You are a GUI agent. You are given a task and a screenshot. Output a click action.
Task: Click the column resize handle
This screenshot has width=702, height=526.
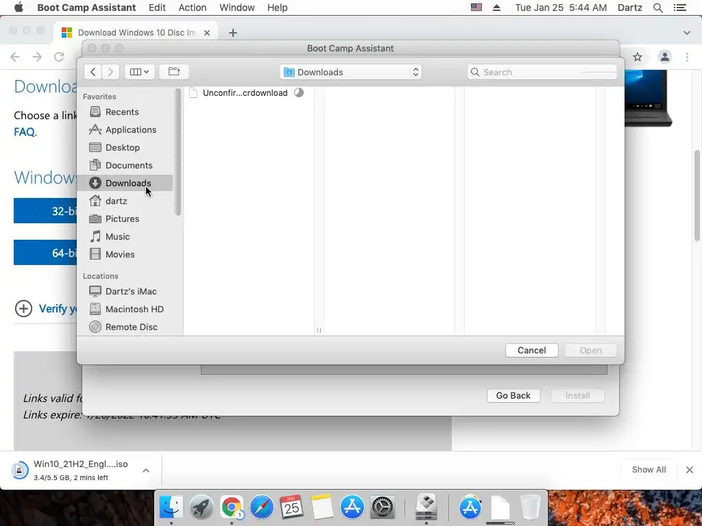(319, 330)
